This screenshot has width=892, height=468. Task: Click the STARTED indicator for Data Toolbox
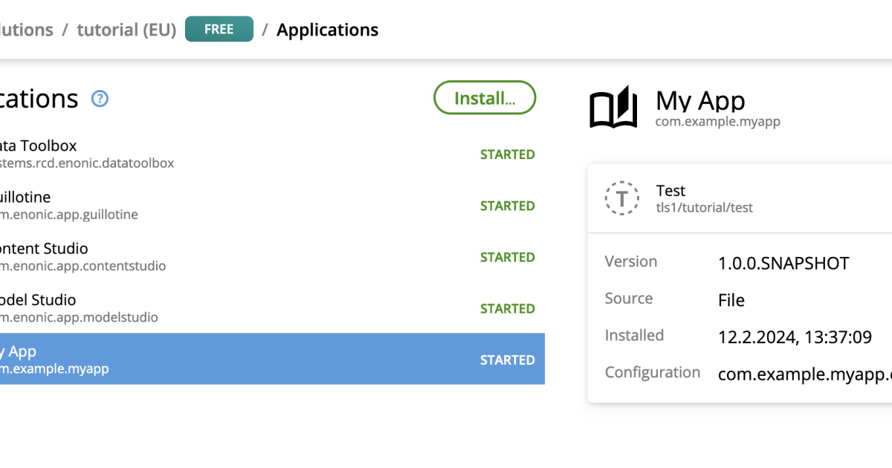tap(508, 155)
